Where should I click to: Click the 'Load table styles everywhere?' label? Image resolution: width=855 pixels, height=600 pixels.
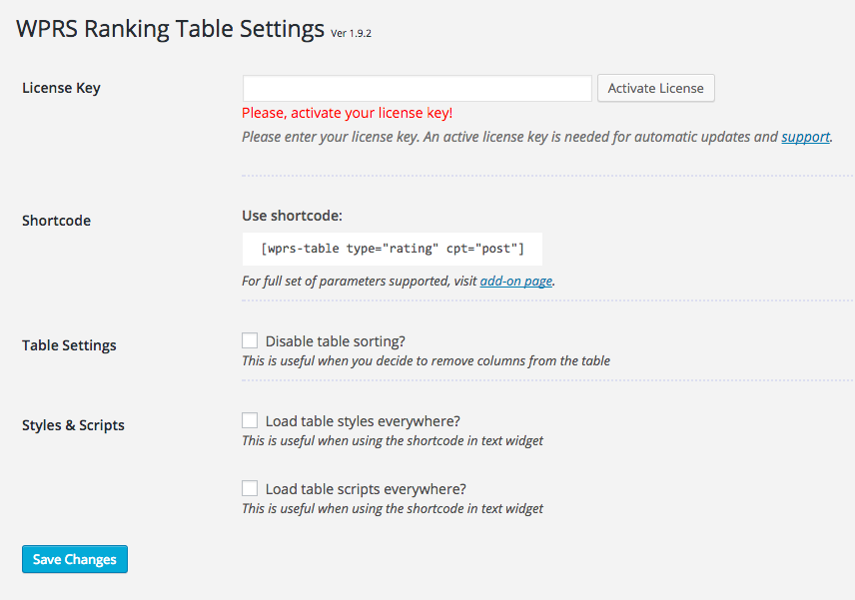click(x=363, y=422)
